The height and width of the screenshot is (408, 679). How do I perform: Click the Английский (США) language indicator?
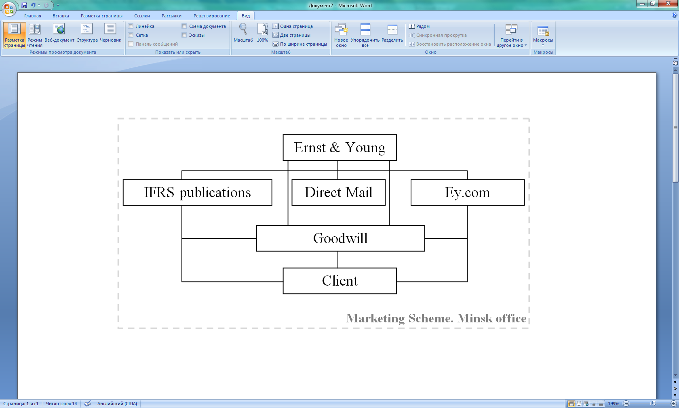[x=117, y=404]
